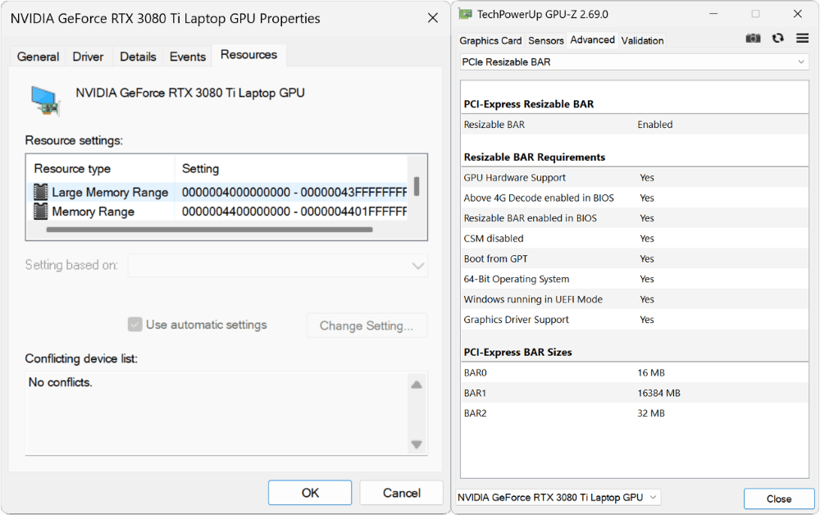
Task: Click the BAR2 32 MB row
Action: coord(635,413)
